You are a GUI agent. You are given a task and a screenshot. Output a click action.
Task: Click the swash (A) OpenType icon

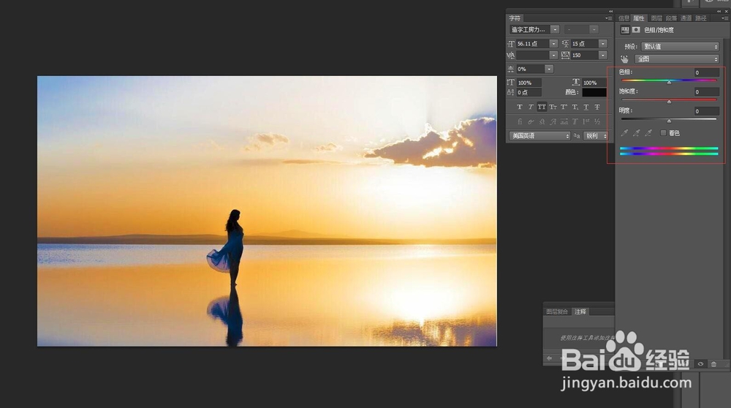(x=553, y=121)
